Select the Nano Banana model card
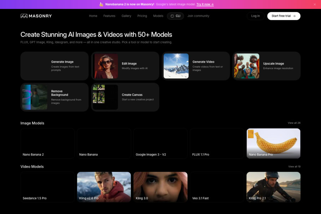Screen dimensions: 321x214 [x=104, y=143]
